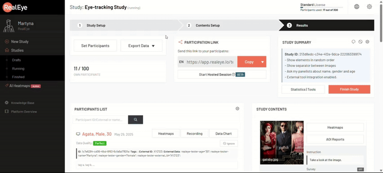This screenshot has width=383, height=173.
Task: Open AI Heatmaps in the sidebar
Action: 19,86
